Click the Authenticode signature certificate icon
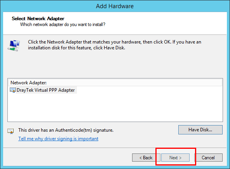This screenshot has width=230, height=169. 10,131
